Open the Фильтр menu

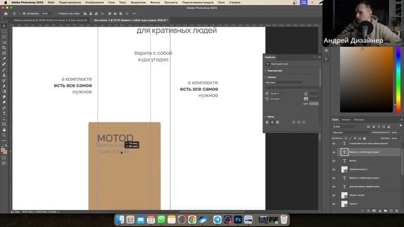coord(155,3)
